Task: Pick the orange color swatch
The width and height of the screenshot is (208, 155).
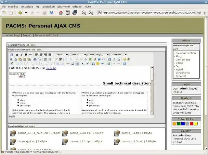Action: (175, 124)
